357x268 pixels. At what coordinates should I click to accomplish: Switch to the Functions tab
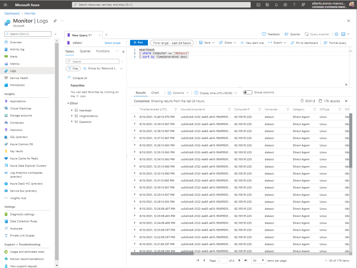103,51
